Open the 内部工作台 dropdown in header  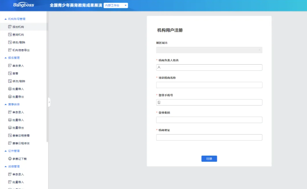coord(116,6)
